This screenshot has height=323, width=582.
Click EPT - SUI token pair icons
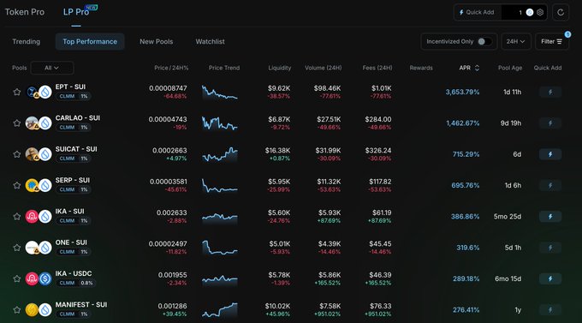(x=39, y=92)
